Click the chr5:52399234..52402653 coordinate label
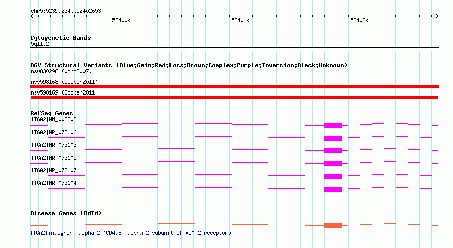Screen dimensions: 453x248 pyautogui.click(x=66, y=11)
